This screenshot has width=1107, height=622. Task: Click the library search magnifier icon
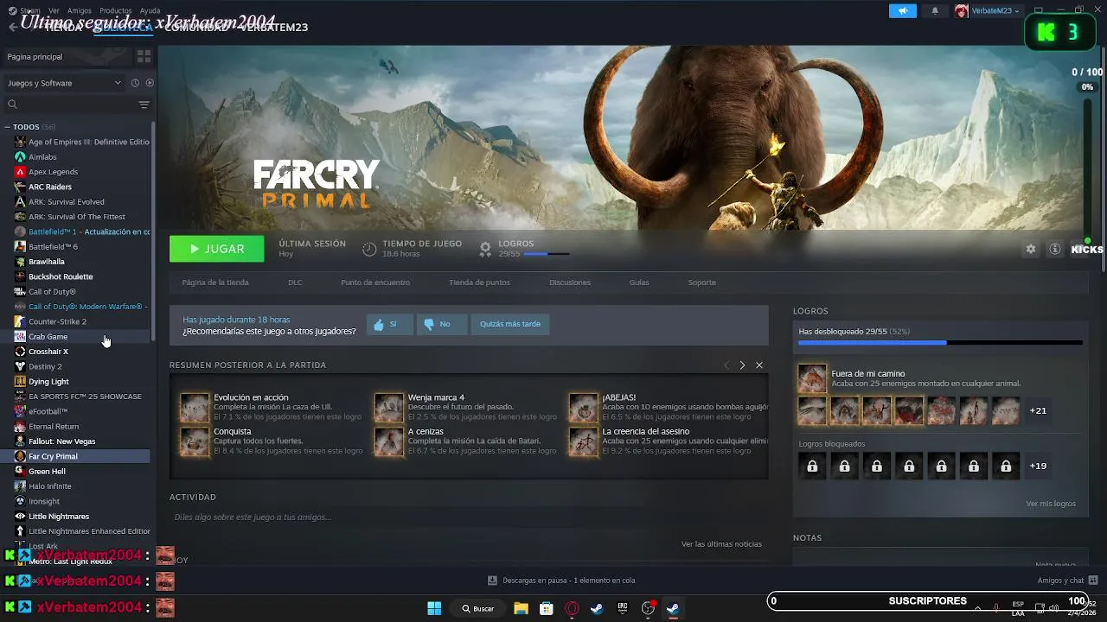tap(12, 105)
